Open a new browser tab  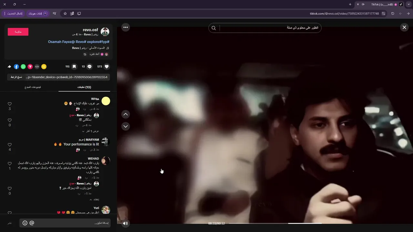tap(350, 5)
